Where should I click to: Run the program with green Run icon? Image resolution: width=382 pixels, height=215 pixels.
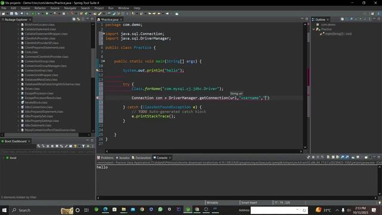coord(47,14)
